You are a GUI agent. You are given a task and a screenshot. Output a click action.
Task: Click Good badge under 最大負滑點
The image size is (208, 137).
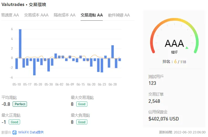[82, 122]
